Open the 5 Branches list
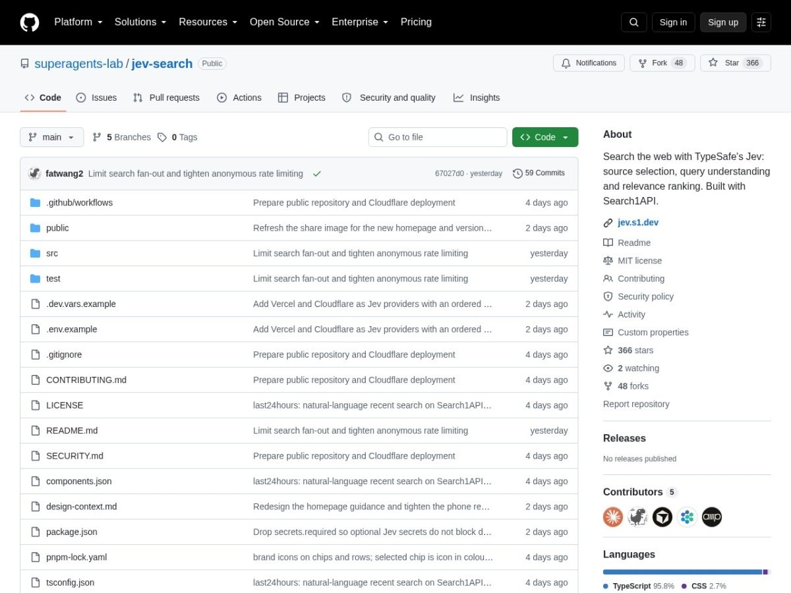 [x=122, y=137]
